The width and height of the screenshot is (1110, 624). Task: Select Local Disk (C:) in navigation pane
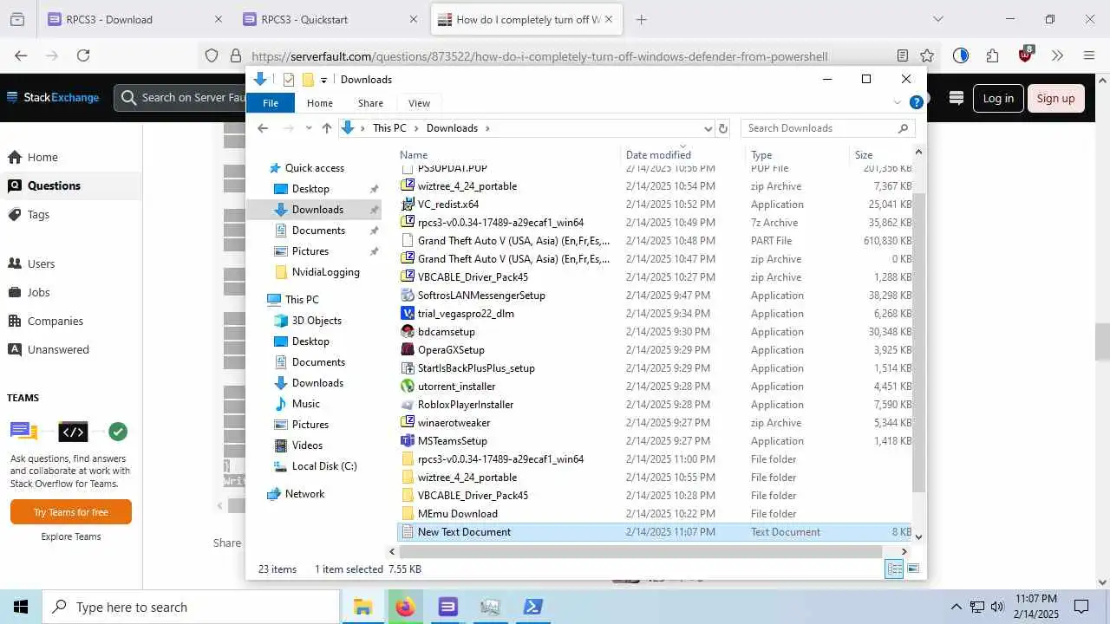coord(324,466)
